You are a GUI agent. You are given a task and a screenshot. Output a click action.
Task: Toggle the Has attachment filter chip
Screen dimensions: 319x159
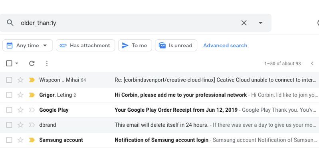tap(85, 45)
